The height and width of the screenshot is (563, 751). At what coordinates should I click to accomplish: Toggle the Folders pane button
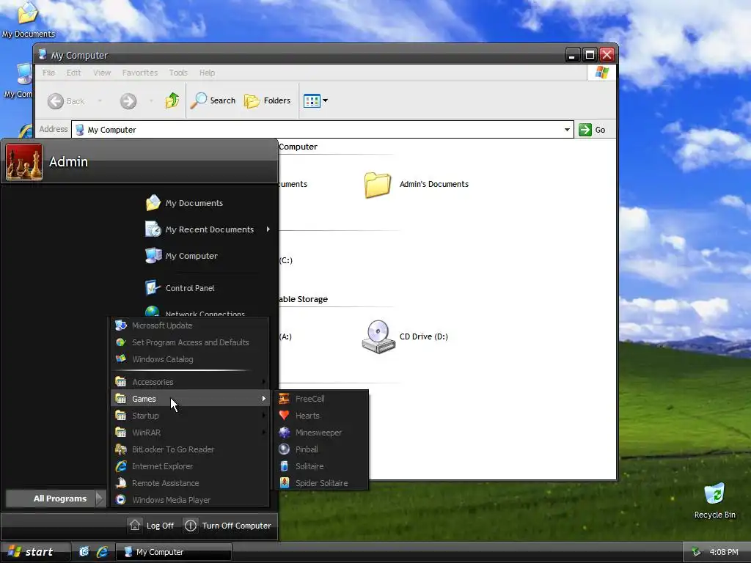(x=267, y=100)
